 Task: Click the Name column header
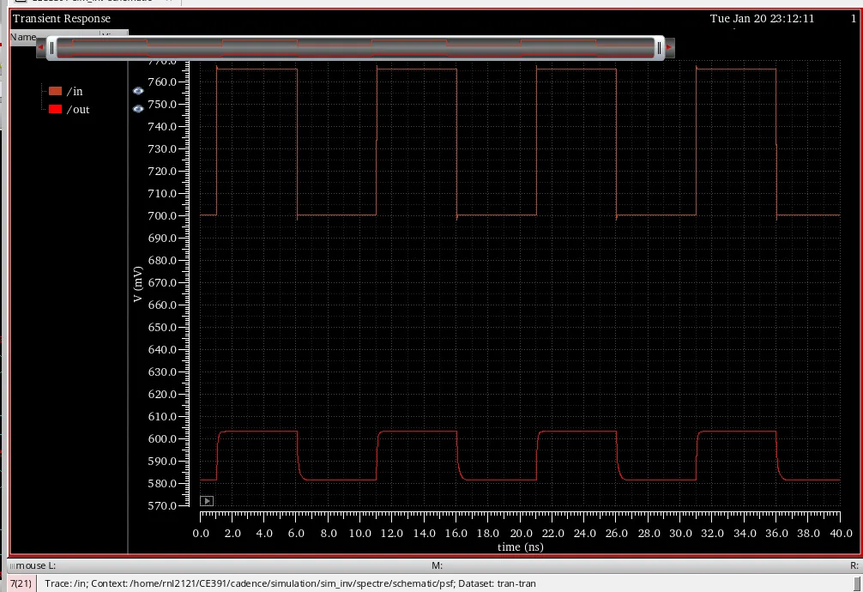tap(23, 37)
